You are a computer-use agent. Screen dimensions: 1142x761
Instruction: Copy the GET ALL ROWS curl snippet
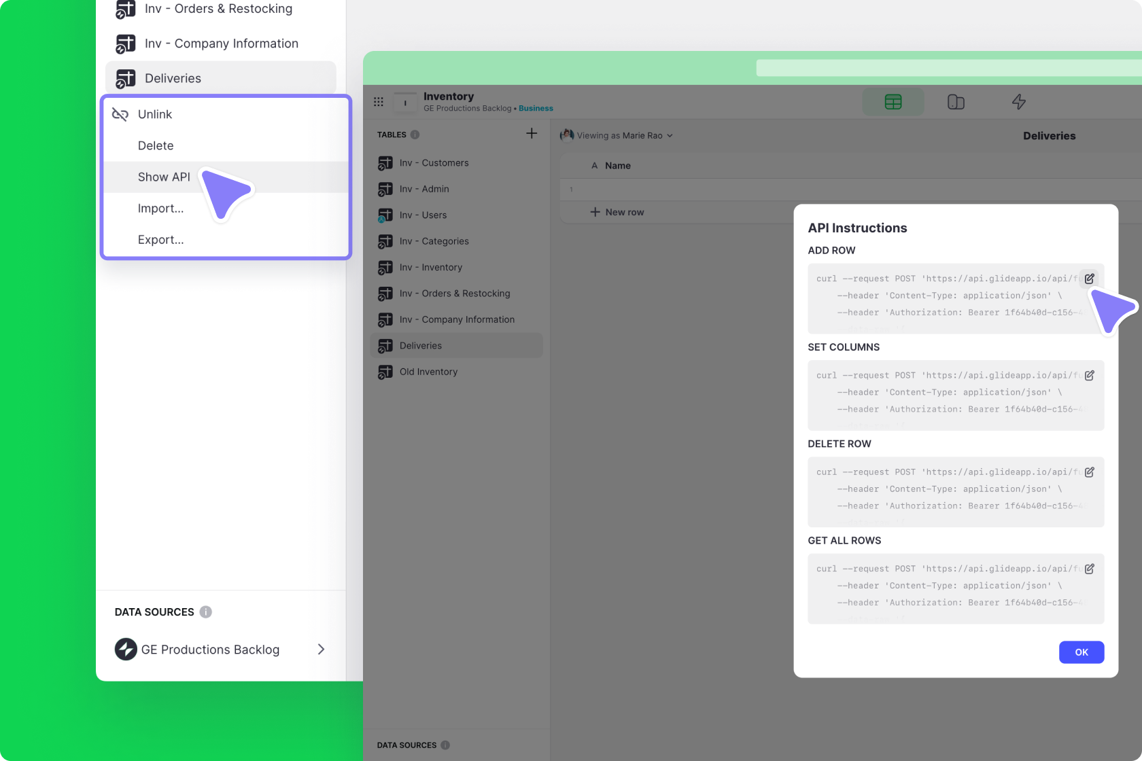point(1089,569)
